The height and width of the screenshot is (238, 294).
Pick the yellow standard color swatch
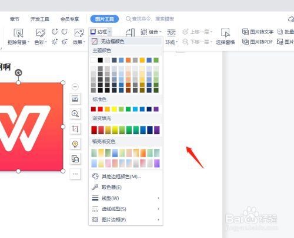coord(114,109)
